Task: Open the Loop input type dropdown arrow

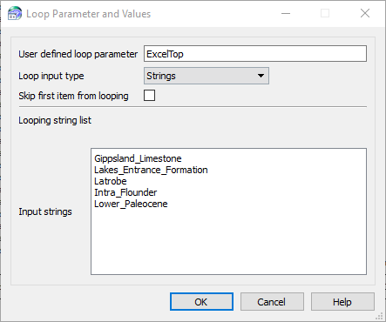Action: pyautogui.click(x=261, y=76)
